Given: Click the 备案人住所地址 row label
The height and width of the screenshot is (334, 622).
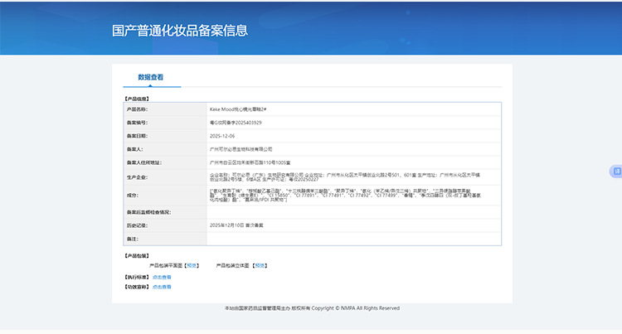Looking at the screenshot, I should [144, 162].
